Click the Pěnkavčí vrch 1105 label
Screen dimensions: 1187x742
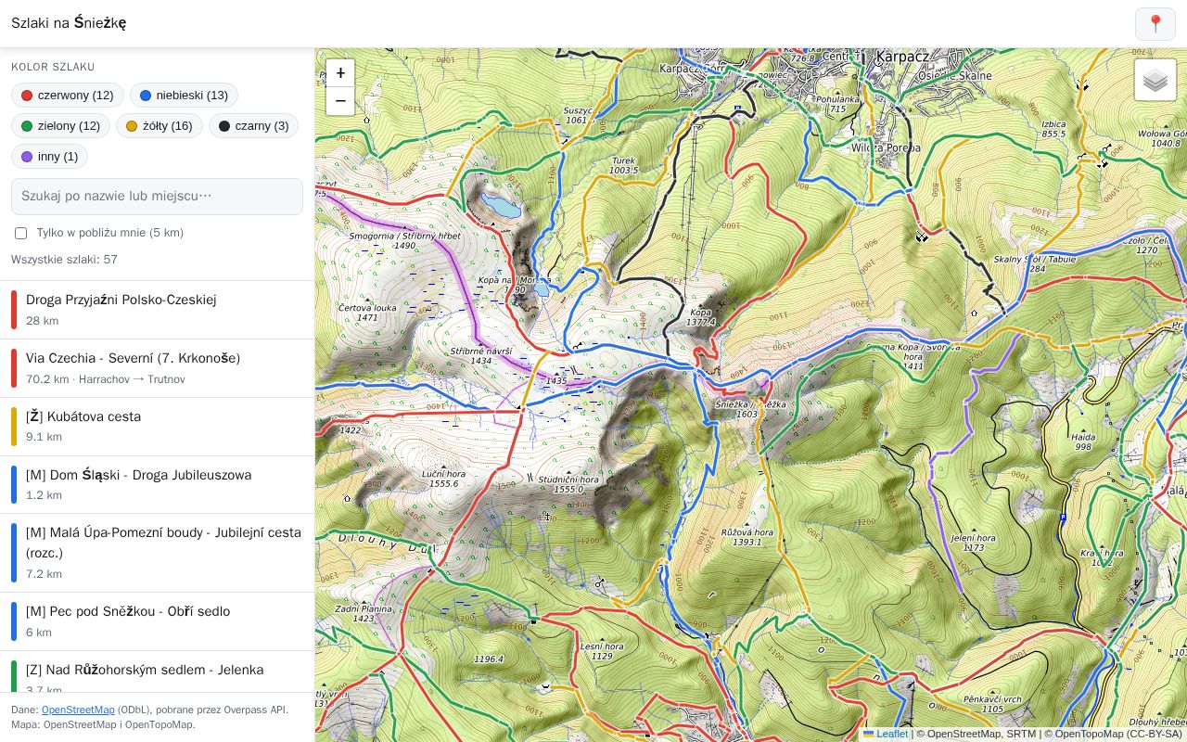991,703
